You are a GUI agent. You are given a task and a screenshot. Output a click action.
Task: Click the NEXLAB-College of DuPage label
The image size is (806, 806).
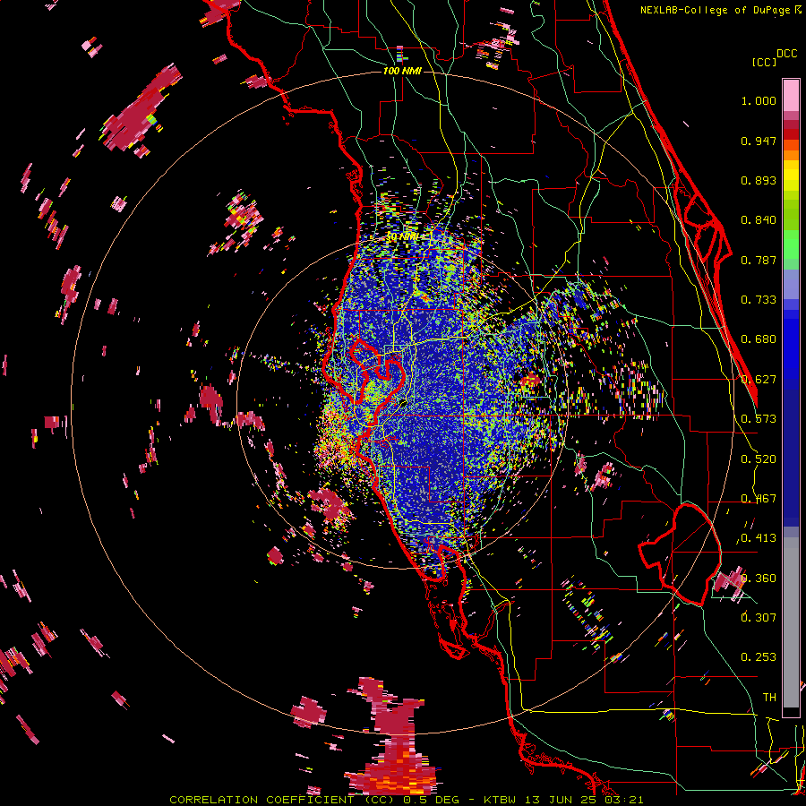click(x=716, y=10)
